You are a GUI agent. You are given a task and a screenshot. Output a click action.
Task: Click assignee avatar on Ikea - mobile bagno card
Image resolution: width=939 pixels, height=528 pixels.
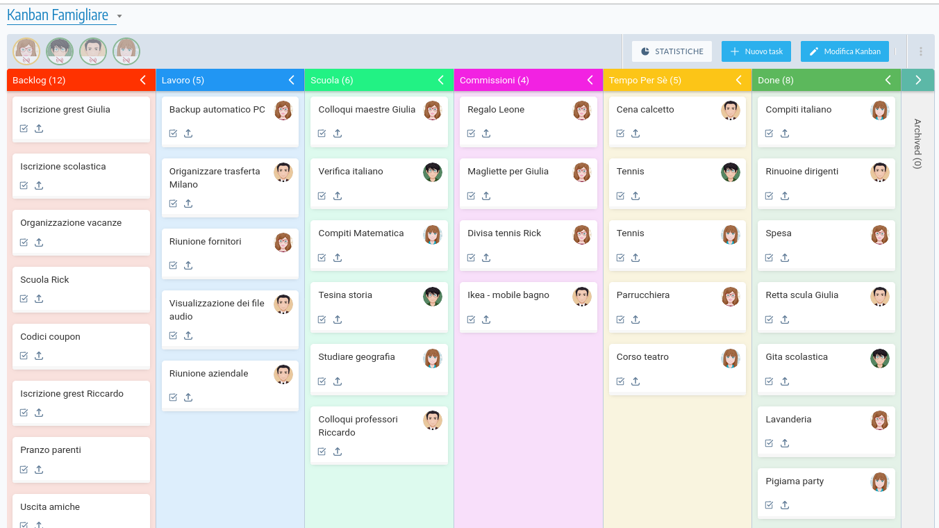click(582, 297)
